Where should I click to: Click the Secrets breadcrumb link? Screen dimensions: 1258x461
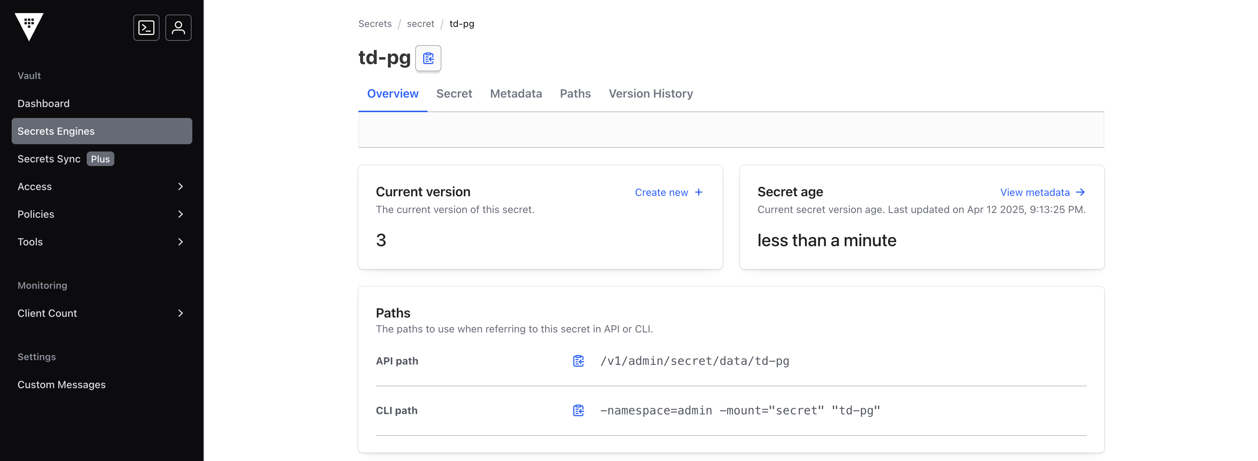click(x=374, y=23)
